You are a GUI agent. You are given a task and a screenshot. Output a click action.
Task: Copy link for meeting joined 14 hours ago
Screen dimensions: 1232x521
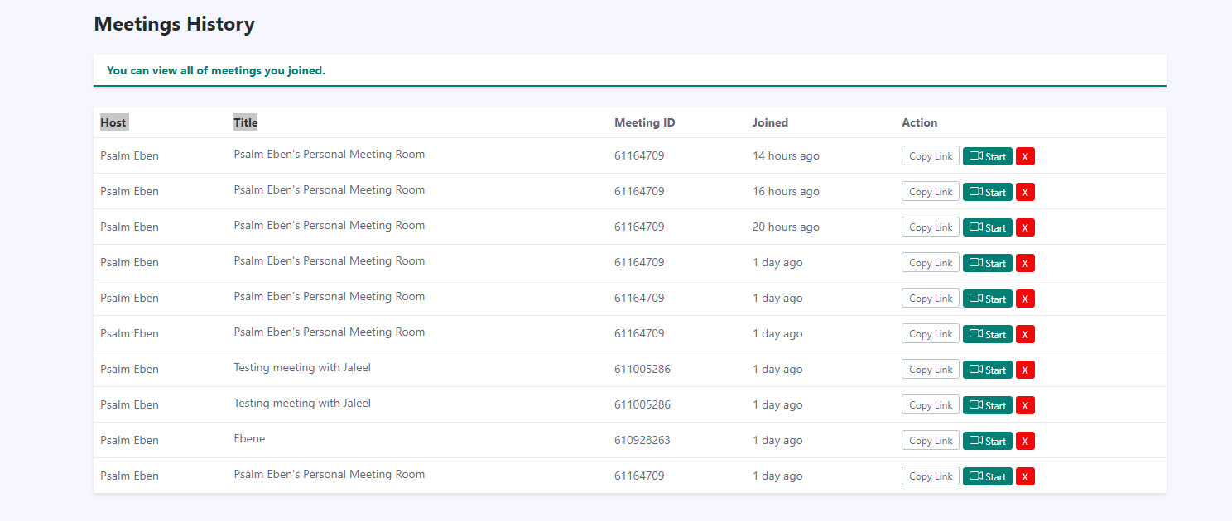point(931,156)
